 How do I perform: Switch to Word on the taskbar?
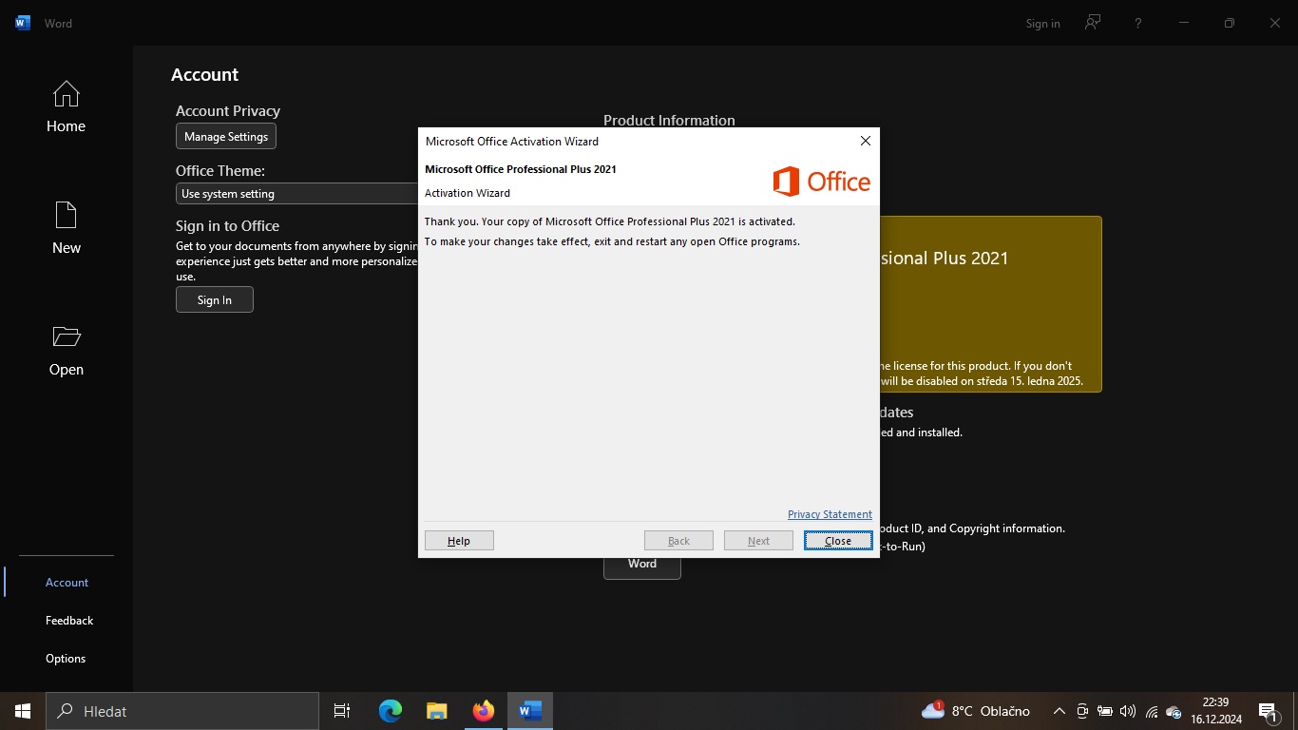click(529, 711)
